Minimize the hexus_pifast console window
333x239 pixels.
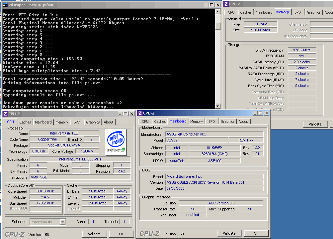tap(206, 5)
